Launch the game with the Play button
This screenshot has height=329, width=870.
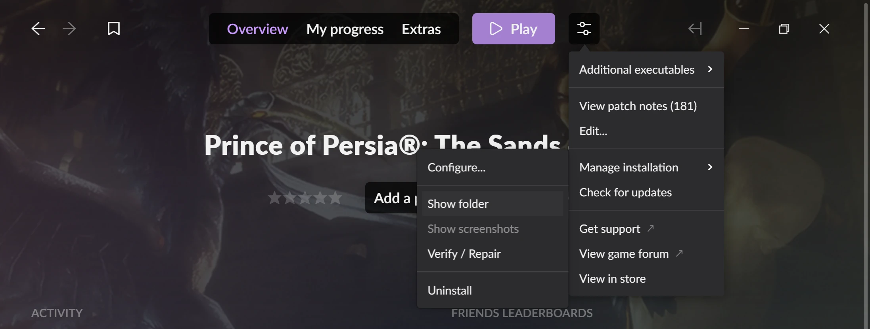pos(514,29)
